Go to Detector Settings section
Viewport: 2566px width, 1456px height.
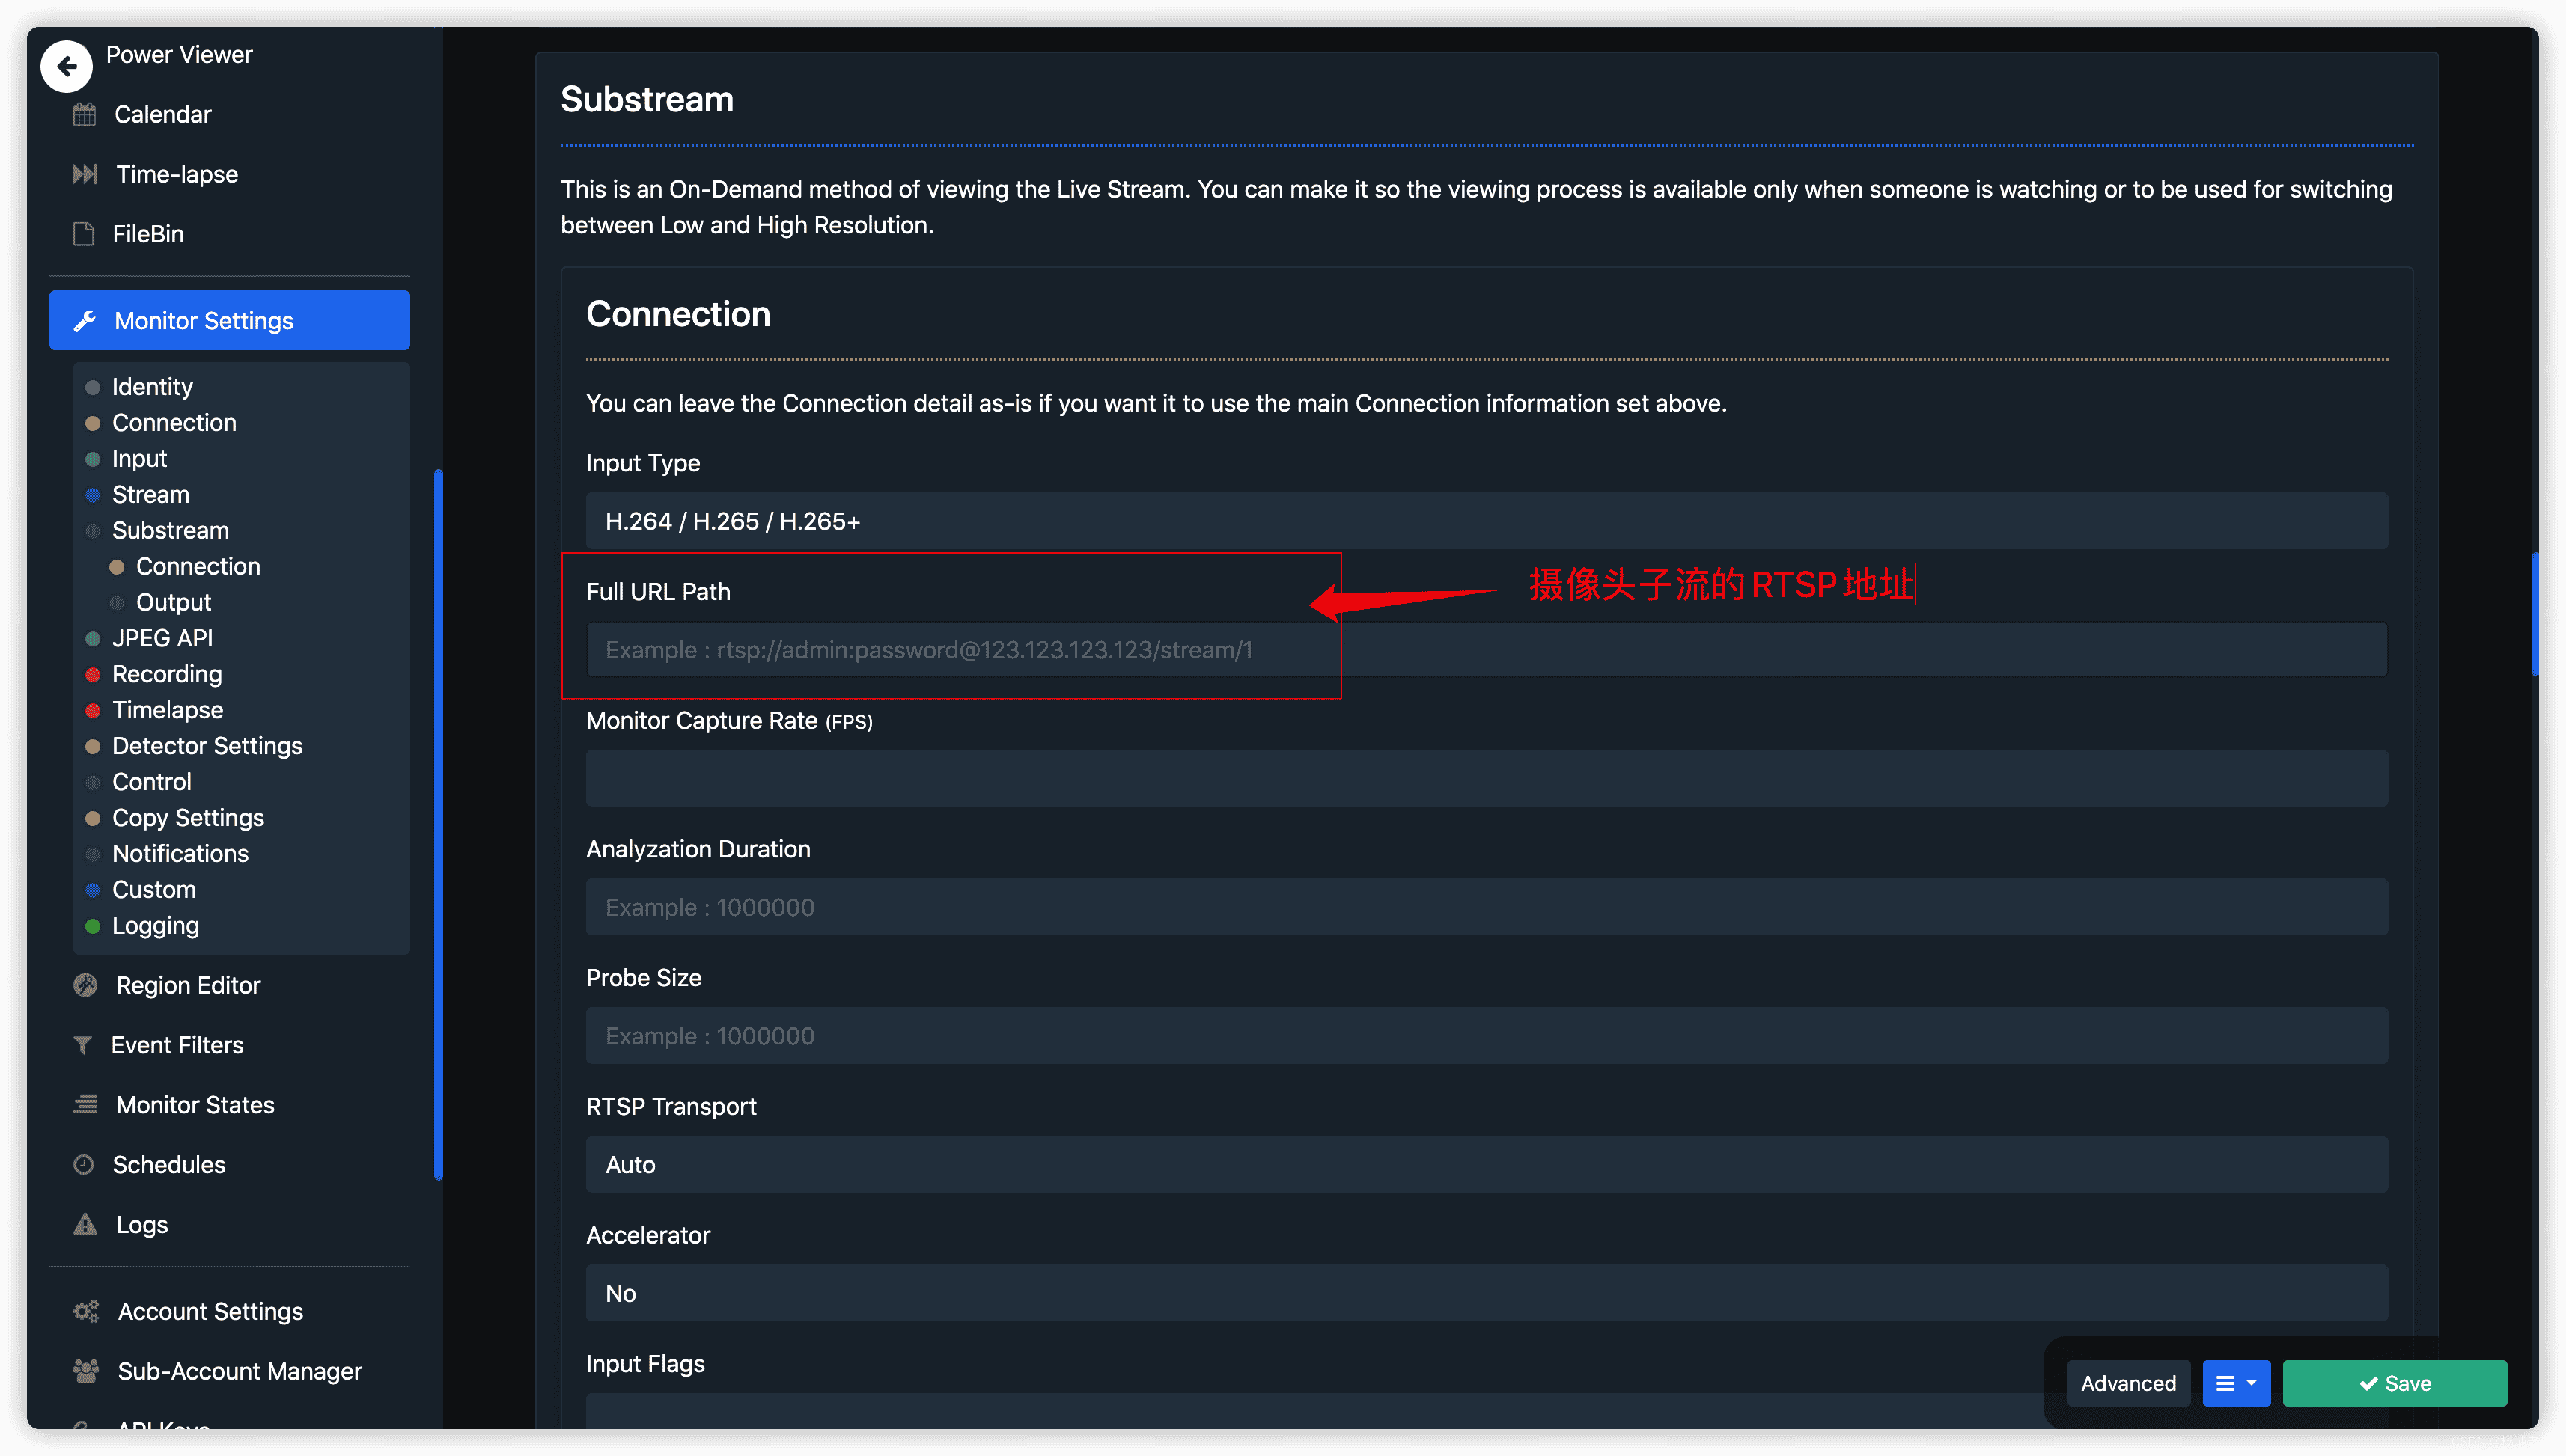(x=207, y=746)
